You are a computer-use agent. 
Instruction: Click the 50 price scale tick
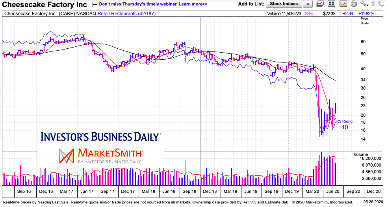[x=363, y=54]
